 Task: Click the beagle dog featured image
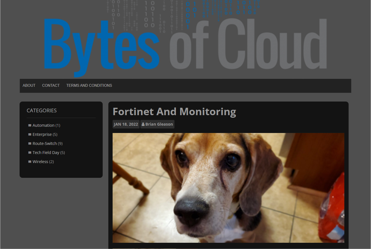[228, 188]
